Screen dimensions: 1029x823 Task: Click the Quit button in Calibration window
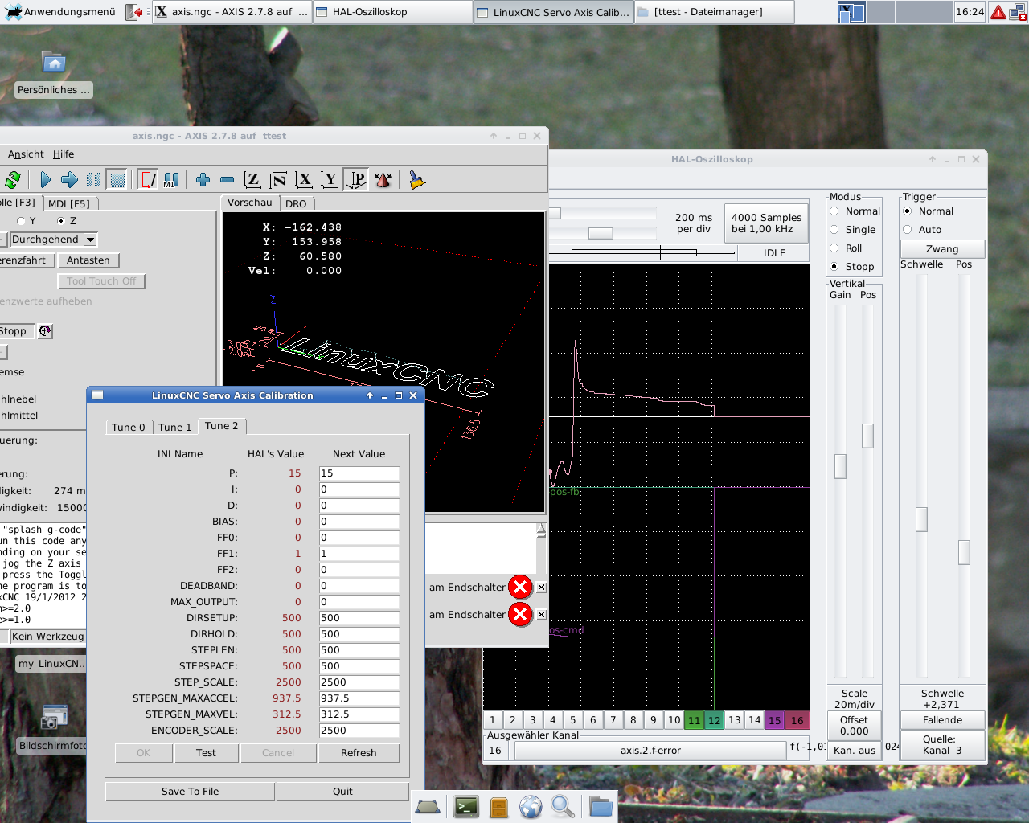(342, 792)
